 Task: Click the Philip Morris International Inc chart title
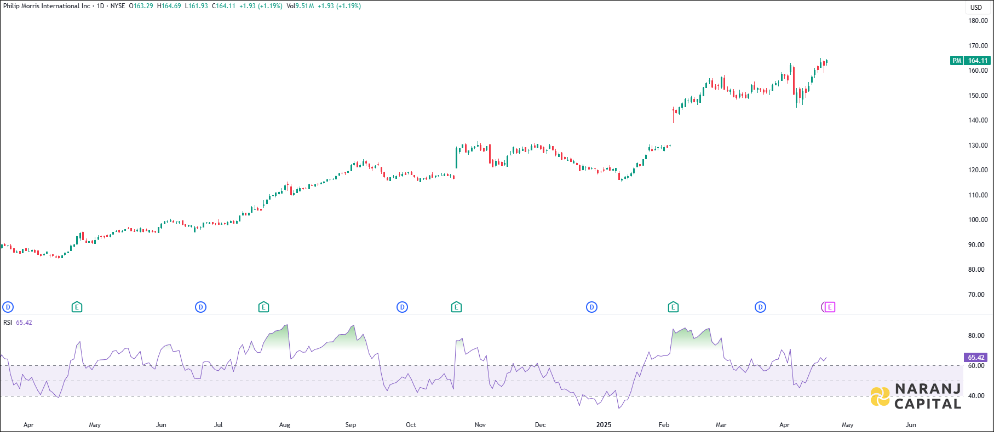point(47,6)
